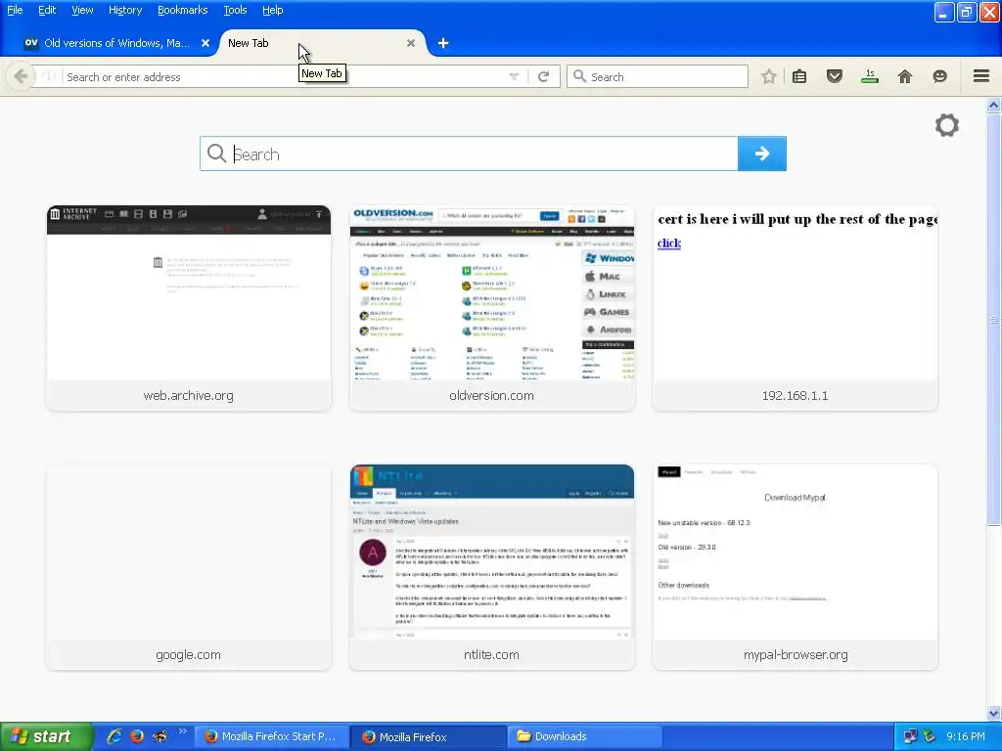Click the new tab page search field
The image size is (1002, 751).
469,154
